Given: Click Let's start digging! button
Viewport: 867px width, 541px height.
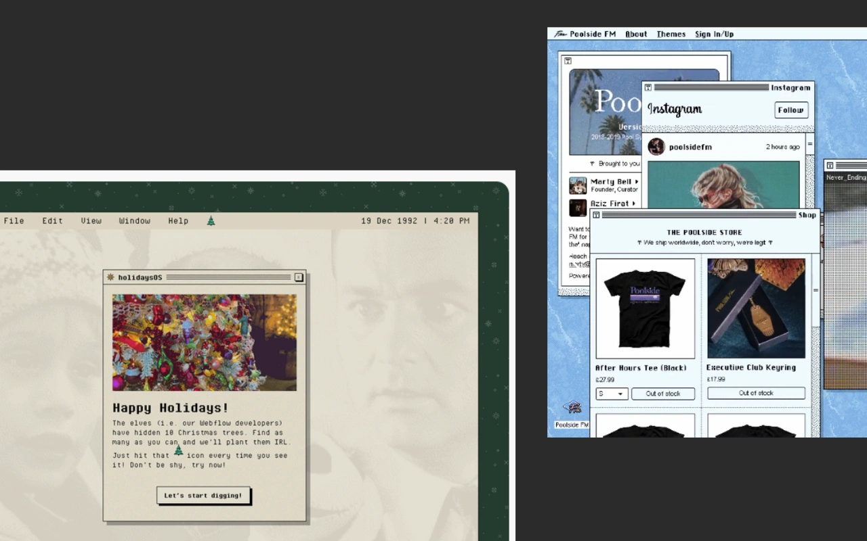Looking at the screenshot, I should pyautogui.click(x=203, y=495).
